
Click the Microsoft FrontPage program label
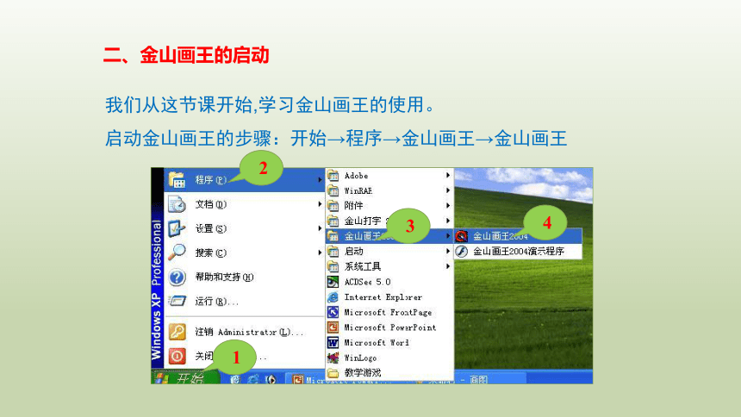click(x=388, y=312)
